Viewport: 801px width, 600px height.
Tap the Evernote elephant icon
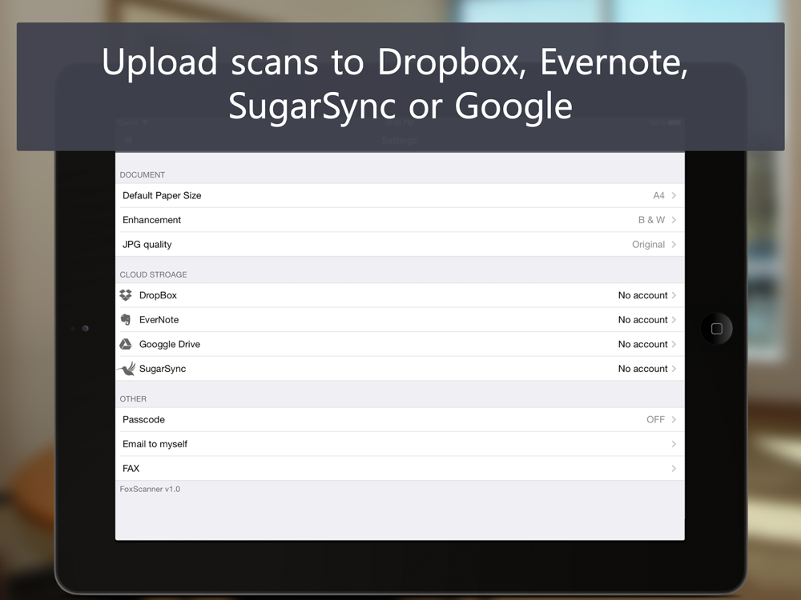(126, 319)
